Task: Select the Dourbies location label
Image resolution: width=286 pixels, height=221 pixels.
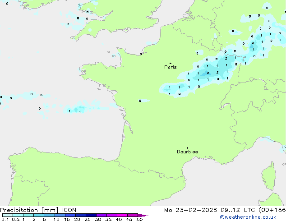Action: (x=187, y=152)
